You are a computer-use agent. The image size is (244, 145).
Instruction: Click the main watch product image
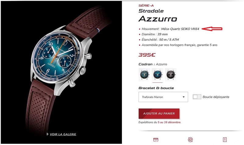click(x=61, y=72)
